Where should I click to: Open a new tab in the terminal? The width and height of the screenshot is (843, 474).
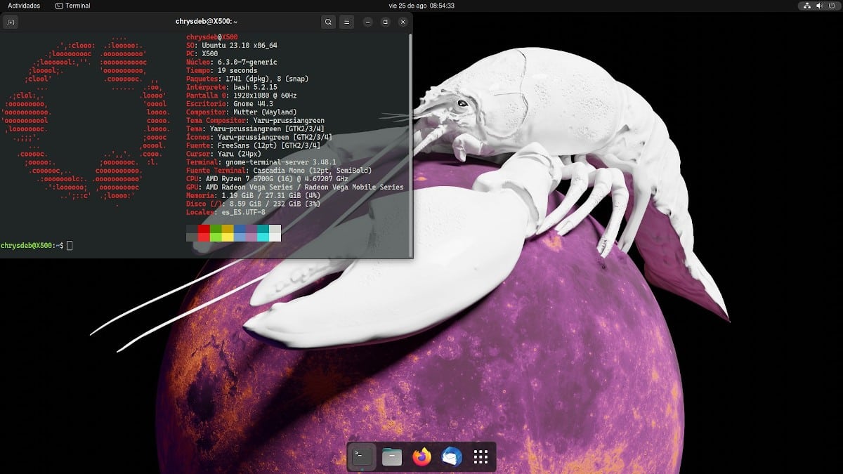(11, 22)
